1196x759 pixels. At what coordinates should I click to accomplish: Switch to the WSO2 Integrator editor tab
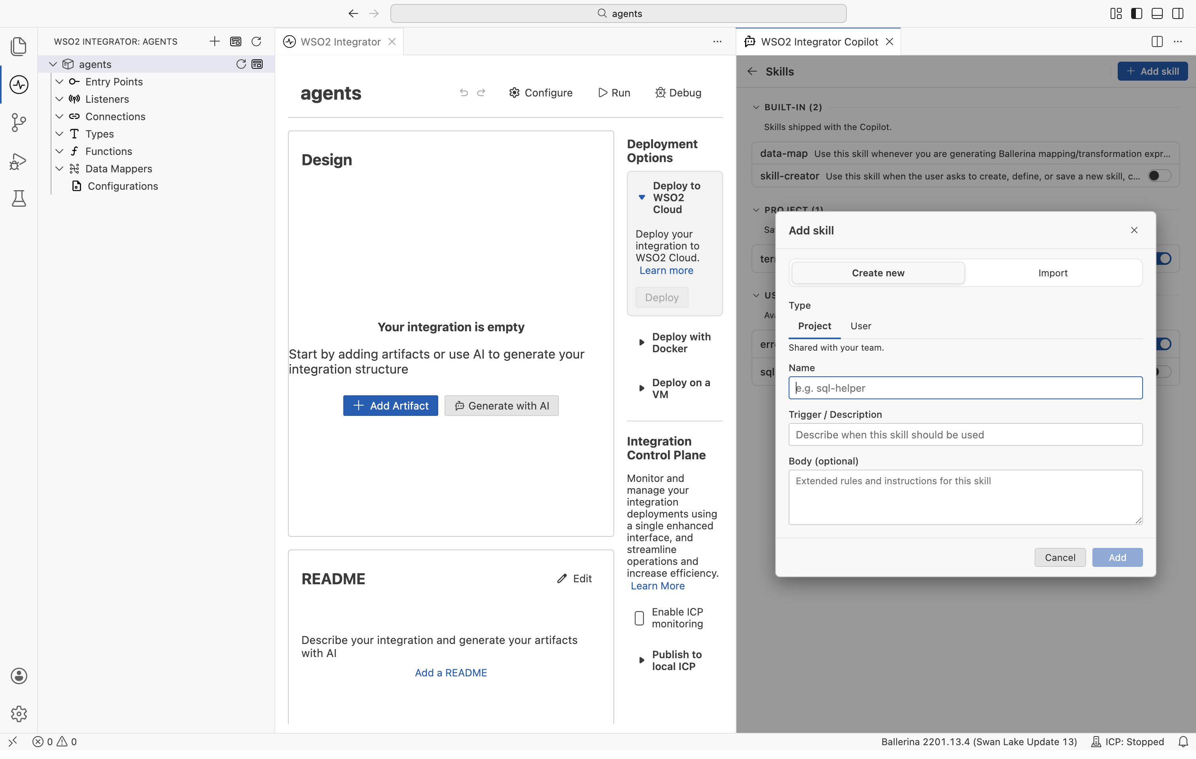340,42
